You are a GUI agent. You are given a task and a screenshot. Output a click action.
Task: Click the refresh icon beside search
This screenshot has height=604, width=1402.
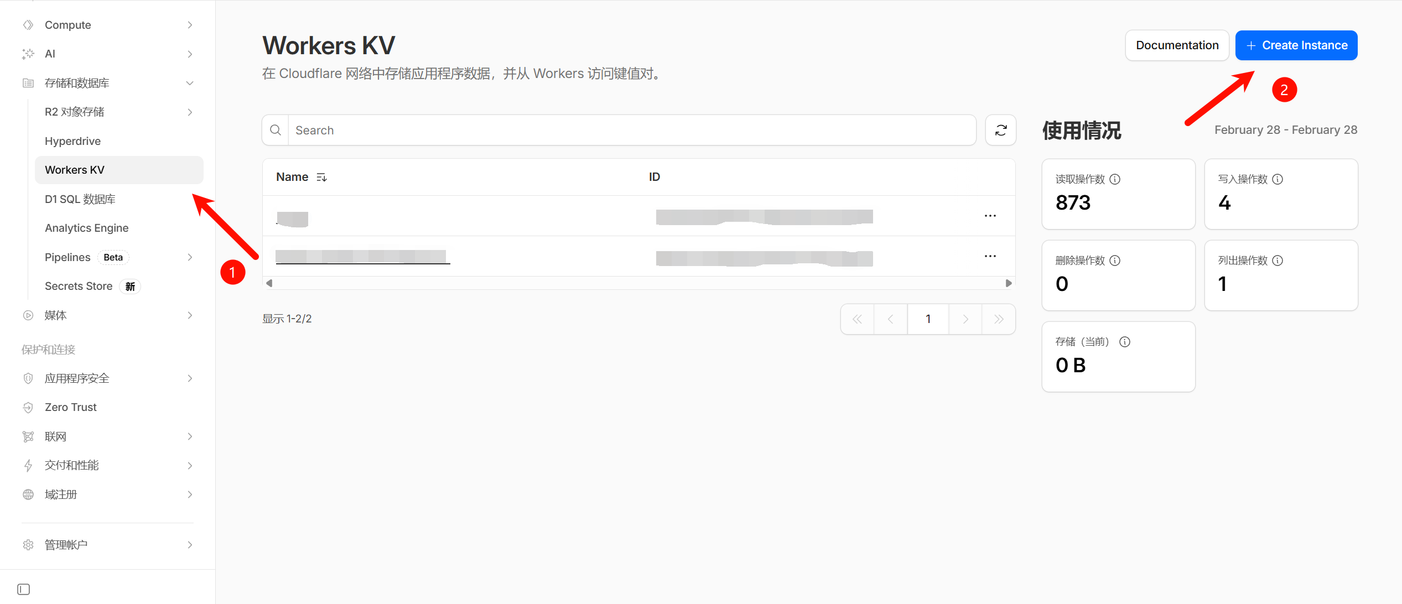pos(1000,131)
